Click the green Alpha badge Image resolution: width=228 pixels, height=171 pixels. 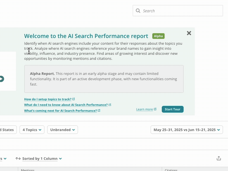pos(158,36)
